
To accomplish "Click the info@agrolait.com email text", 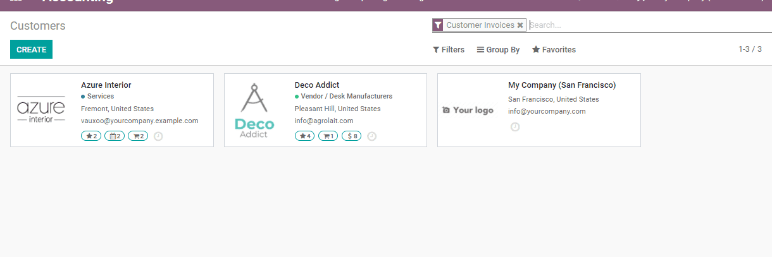I will tap(324, 121).
